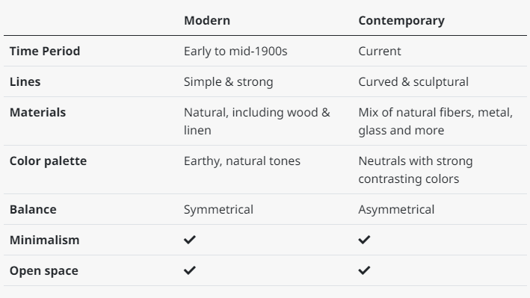The width and height of the screenshot is (530, 298).
Task: Click the Time Period row label
Action: click(45, 51)
